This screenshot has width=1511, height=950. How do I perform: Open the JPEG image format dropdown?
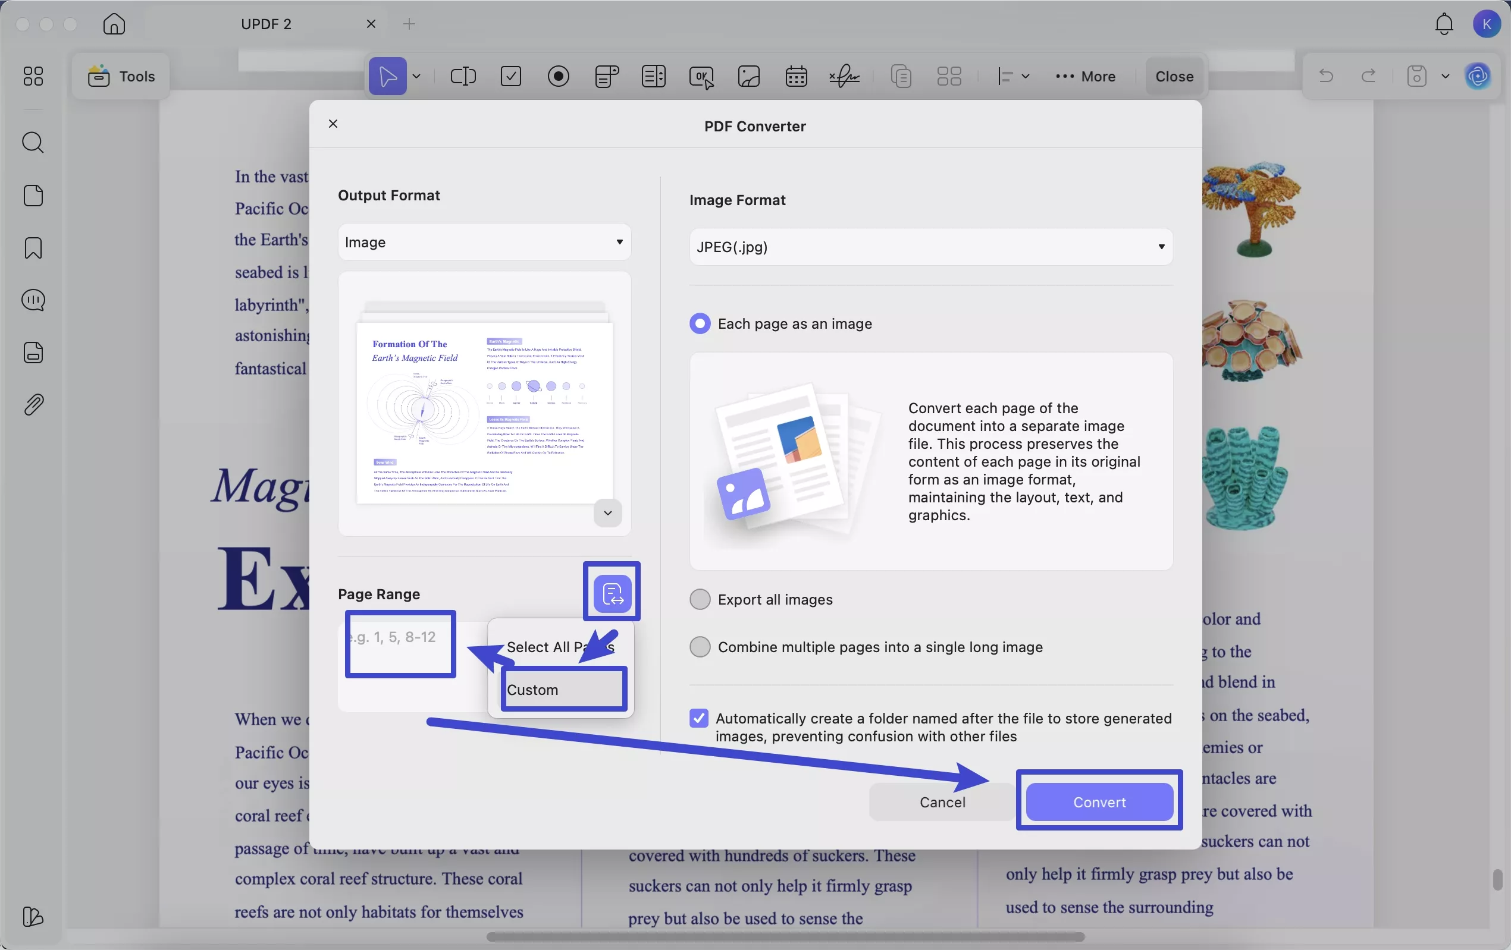coord(930,247)
